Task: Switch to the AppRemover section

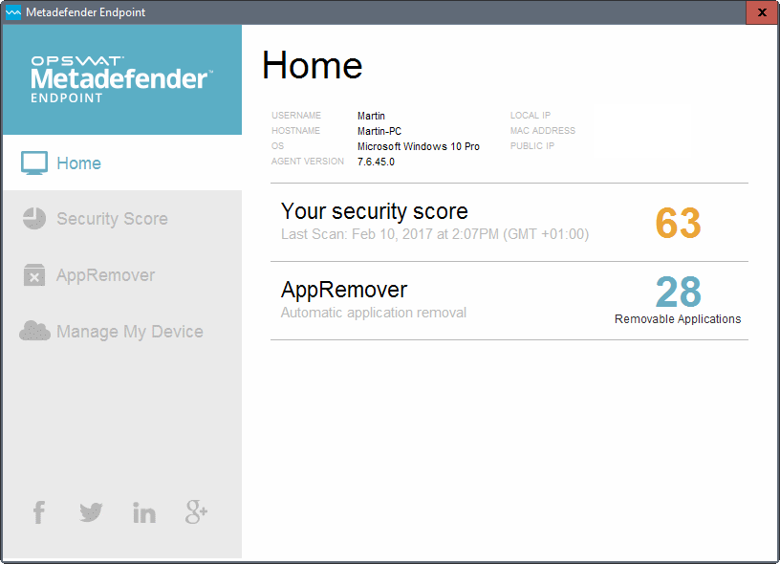Action: coord(122,275)
